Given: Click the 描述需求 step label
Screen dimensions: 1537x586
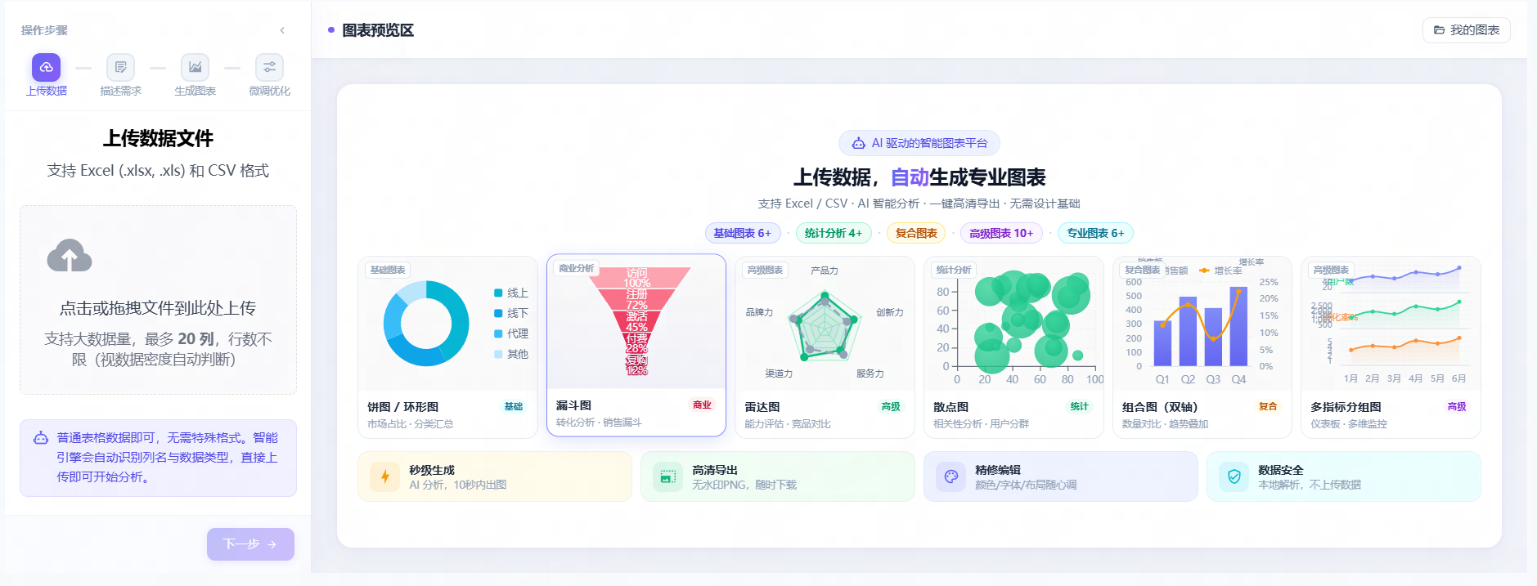Looking at the screenshot, I should coord(120,91).
